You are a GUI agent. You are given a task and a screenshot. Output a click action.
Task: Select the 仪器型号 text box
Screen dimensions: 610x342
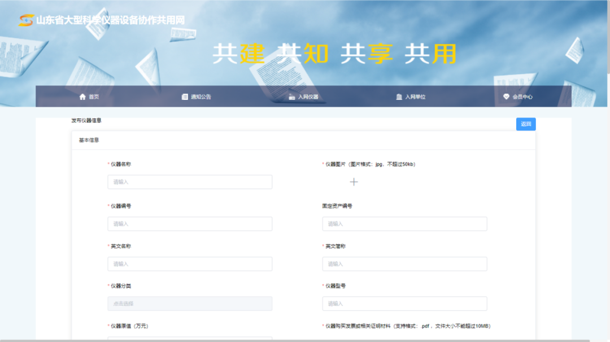click(x=404, y=304)
